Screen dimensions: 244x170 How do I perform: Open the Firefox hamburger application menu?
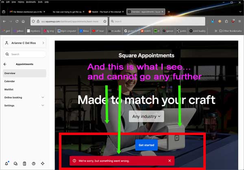(x=240, y=21)
